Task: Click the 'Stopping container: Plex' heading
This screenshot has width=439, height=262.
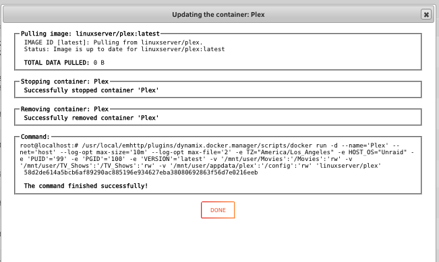Action: pyautogui.click(x=65, y=81)
